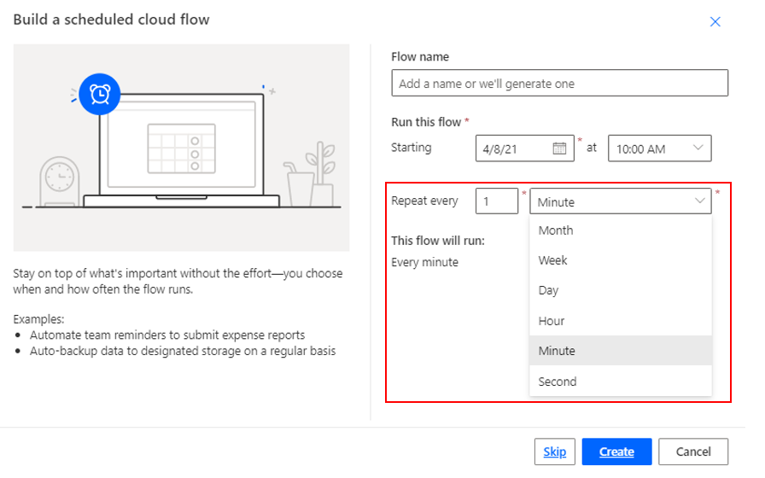Click the 'Auto-backup data' example text
Viewport: 765px width, 478px height.
tap(183, 351)
